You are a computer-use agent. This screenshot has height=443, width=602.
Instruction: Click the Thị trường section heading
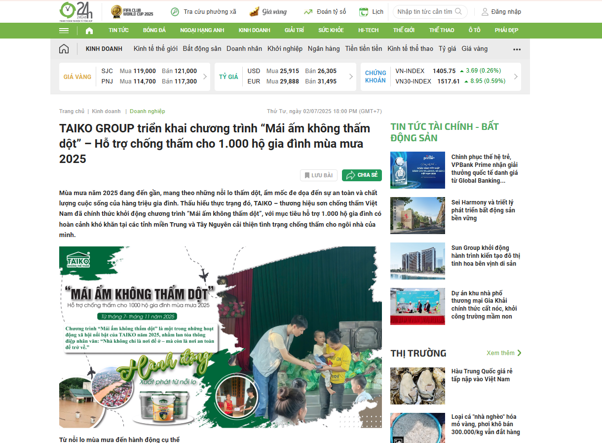(x=418, y=353)
